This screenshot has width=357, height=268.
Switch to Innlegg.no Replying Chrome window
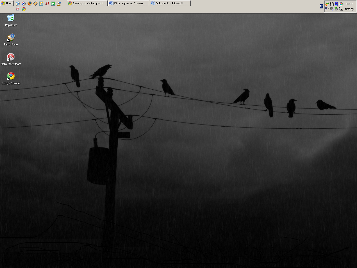point(87,3)
